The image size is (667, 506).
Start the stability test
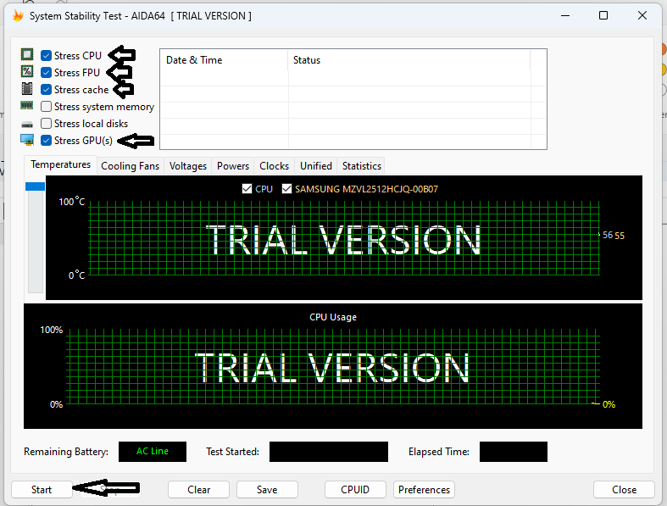point(42,489)
